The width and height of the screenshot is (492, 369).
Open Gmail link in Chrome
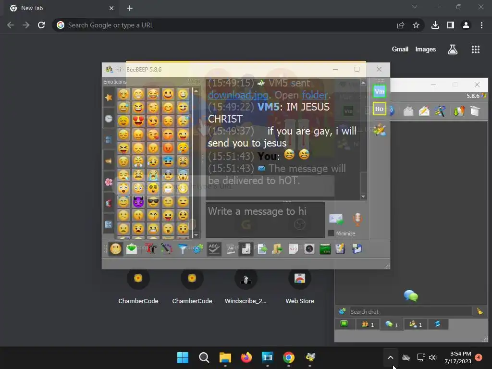point(400,49)
